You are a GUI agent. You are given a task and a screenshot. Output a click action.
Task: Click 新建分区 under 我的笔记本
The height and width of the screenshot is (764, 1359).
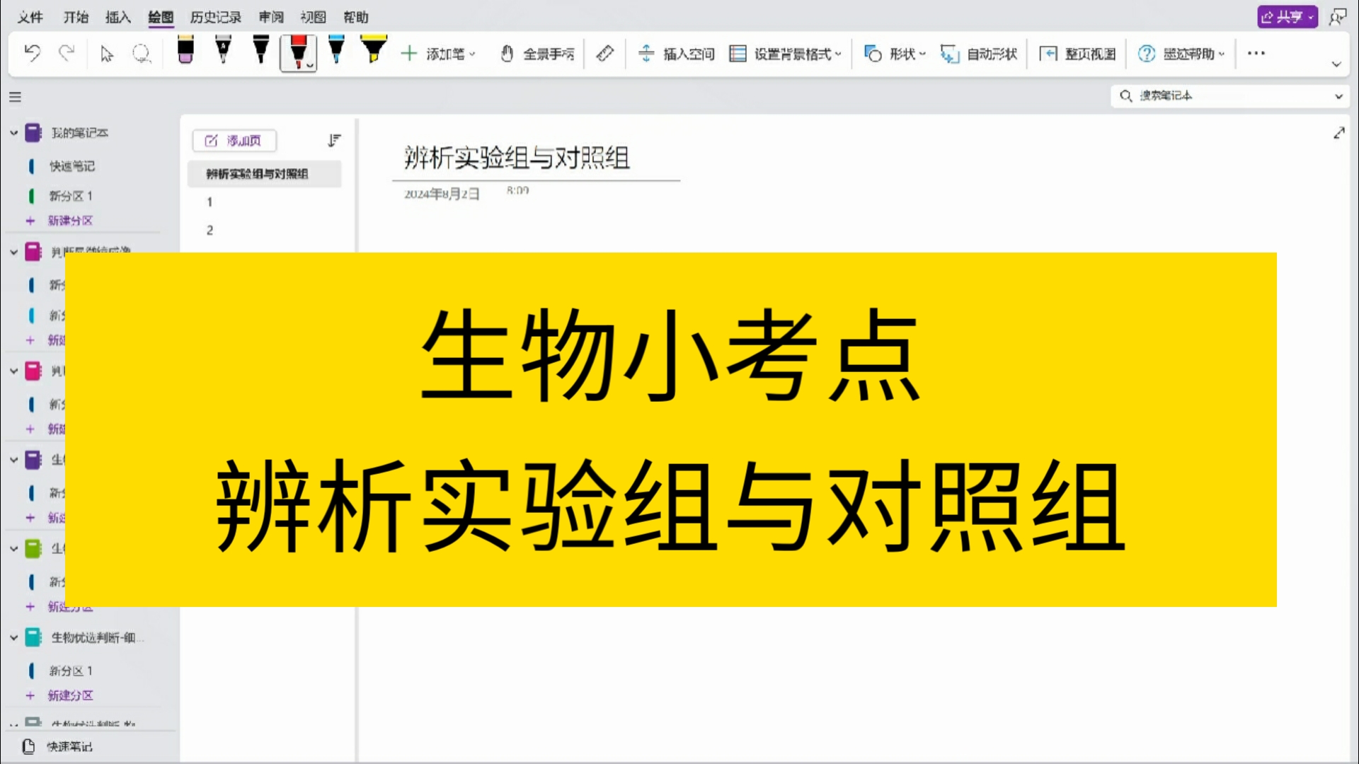click(70, 221)
